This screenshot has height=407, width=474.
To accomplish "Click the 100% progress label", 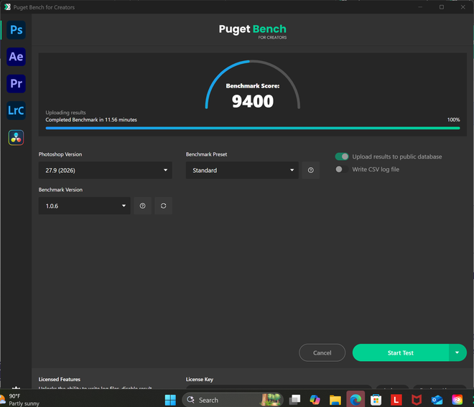I will tap(453, 120).
